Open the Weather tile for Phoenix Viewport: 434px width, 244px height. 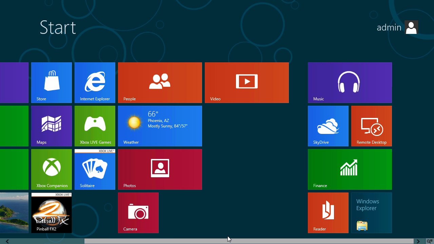coord(160,126)
